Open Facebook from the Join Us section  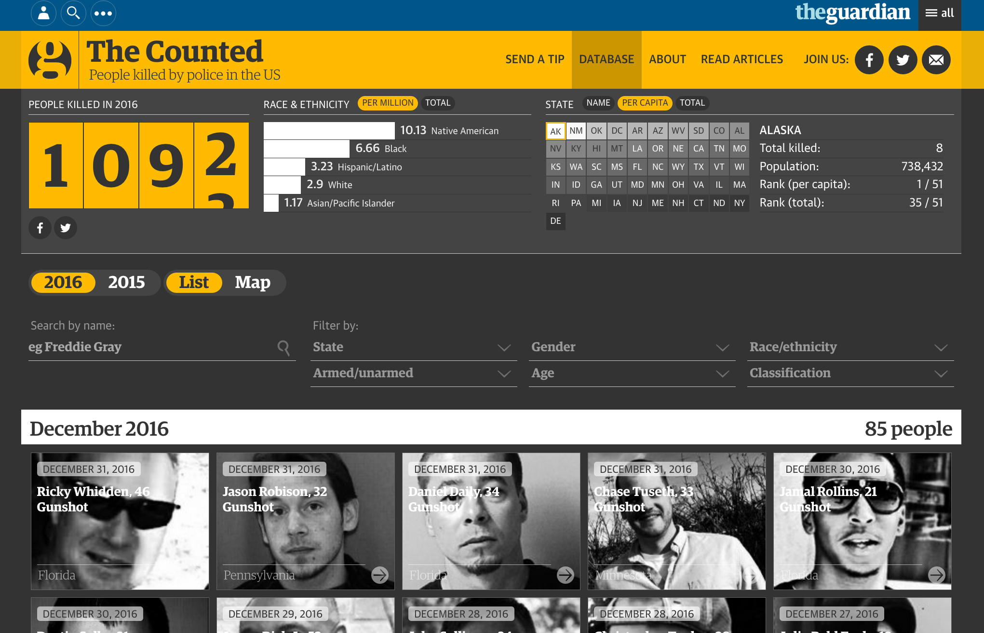pyautogui.click(x=869, y=60)
